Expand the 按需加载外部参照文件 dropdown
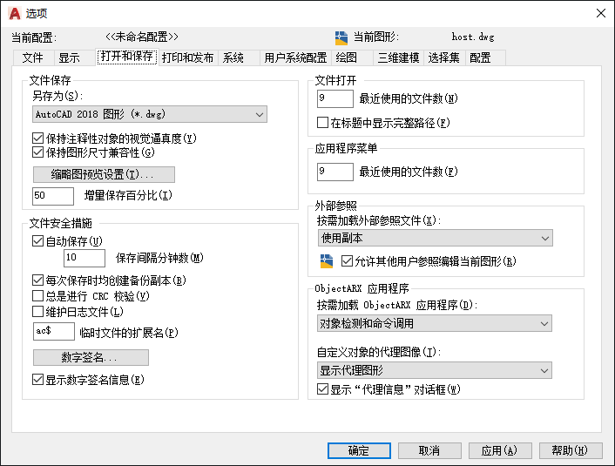This screenshot has height=466, width=615. tap(435, 238)
